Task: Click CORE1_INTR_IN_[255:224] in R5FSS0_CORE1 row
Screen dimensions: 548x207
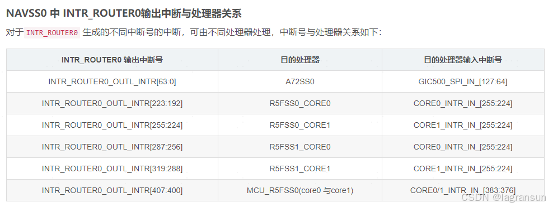Action: coord(463,125)
